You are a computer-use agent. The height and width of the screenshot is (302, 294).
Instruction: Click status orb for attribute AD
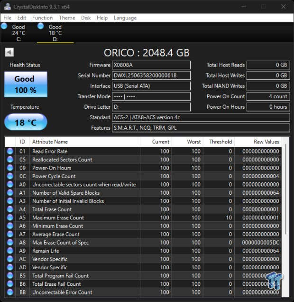[x=10, y=267]
